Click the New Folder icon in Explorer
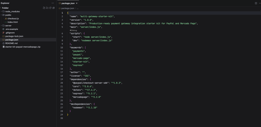The height and width of the screenshot is (127, 261). click(47, 8)
